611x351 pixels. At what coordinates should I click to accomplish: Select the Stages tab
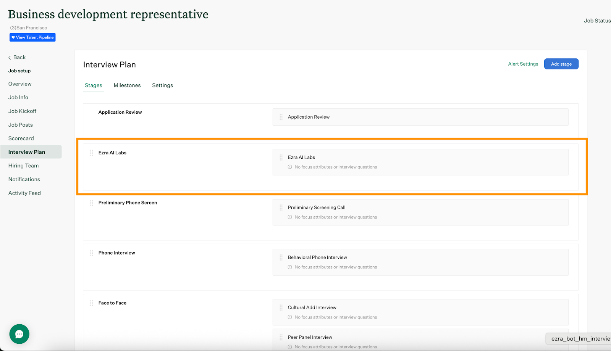pyautogui.click(x=94, y=85)
